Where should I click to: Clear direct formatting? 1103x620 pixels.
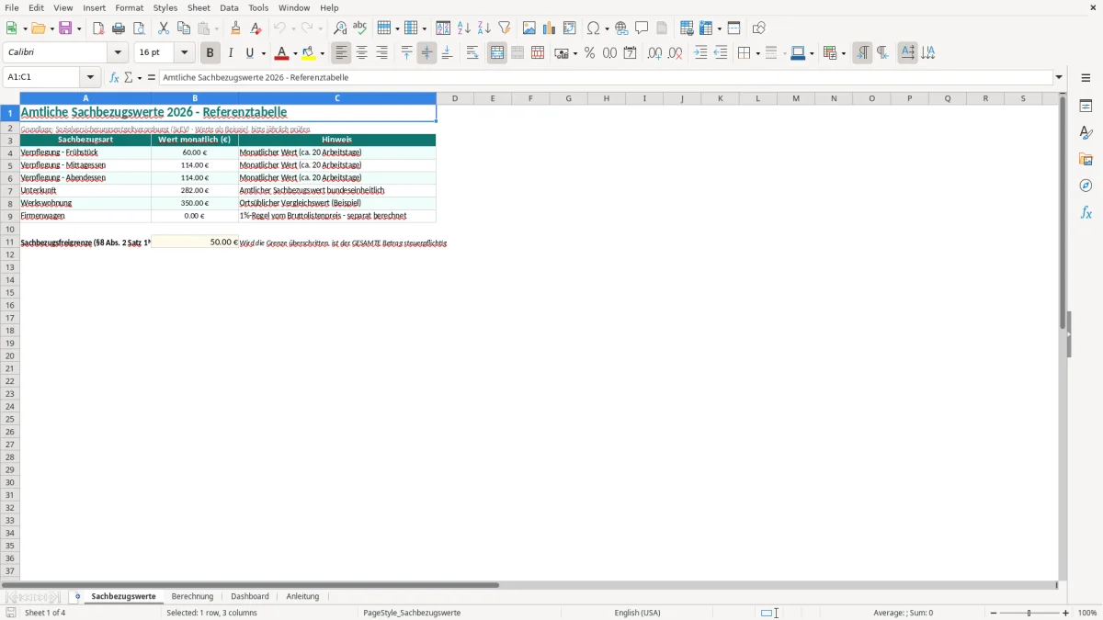[x=256, y=28]
